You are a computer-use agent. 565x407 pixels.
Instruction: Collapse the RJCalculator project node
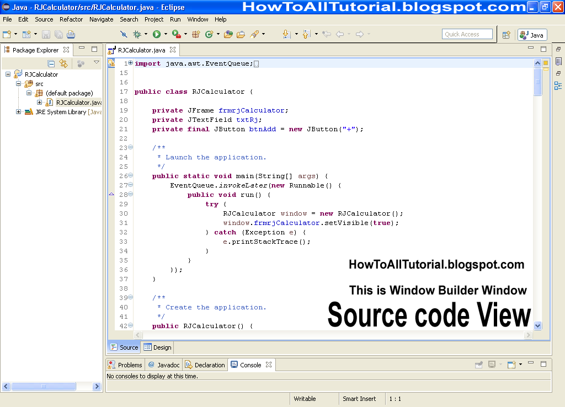[x=8, y=74]
